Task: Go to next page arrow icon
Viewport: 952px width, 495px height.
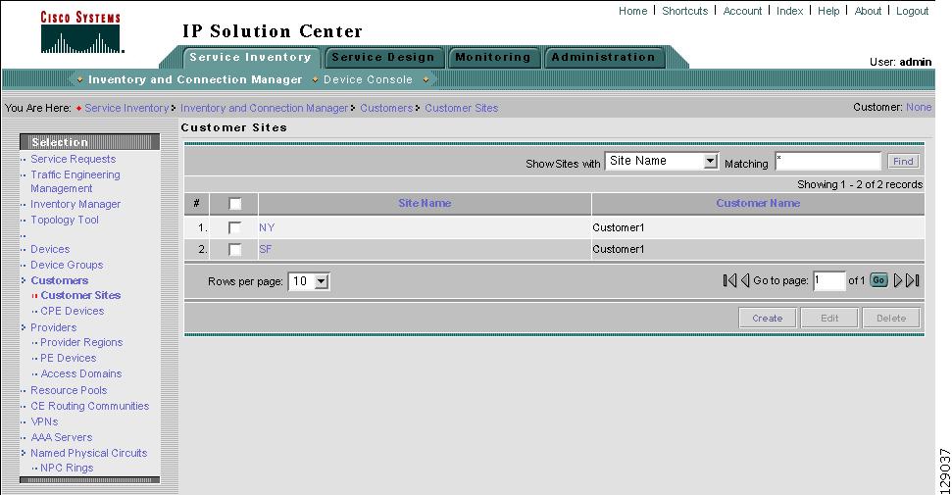Action: click(x=898, y=280)
